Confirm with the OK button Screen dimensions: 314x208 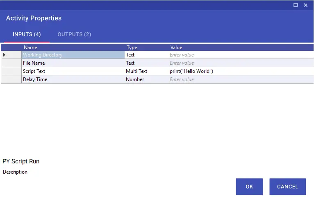(x=249, y=187)
